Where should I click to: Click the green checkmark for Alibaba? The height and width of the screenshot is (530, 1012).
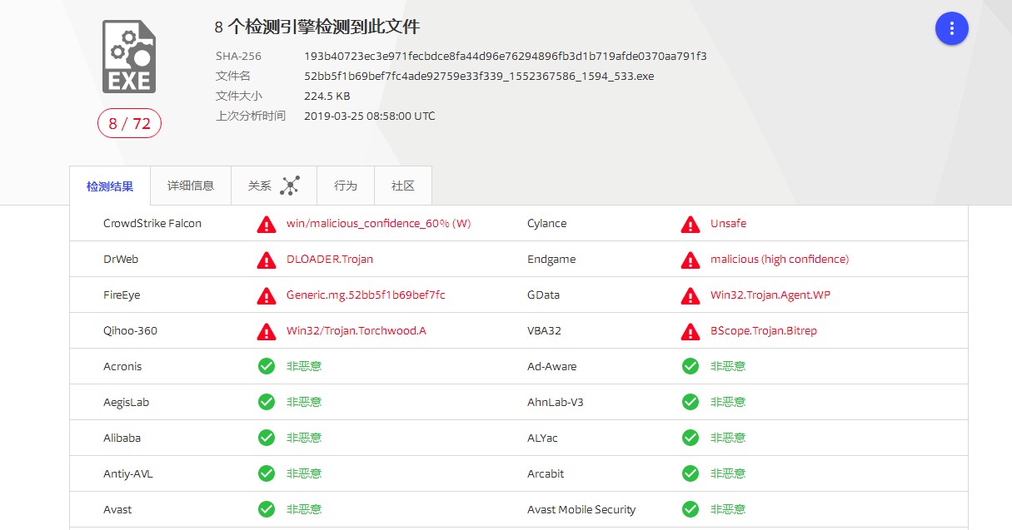coord(267,438)
